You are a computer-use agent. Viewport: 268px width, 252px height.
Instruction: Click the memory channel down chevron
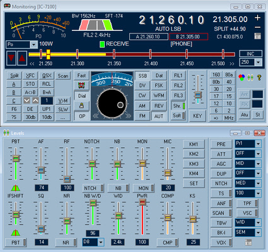(x=26, y=100)
